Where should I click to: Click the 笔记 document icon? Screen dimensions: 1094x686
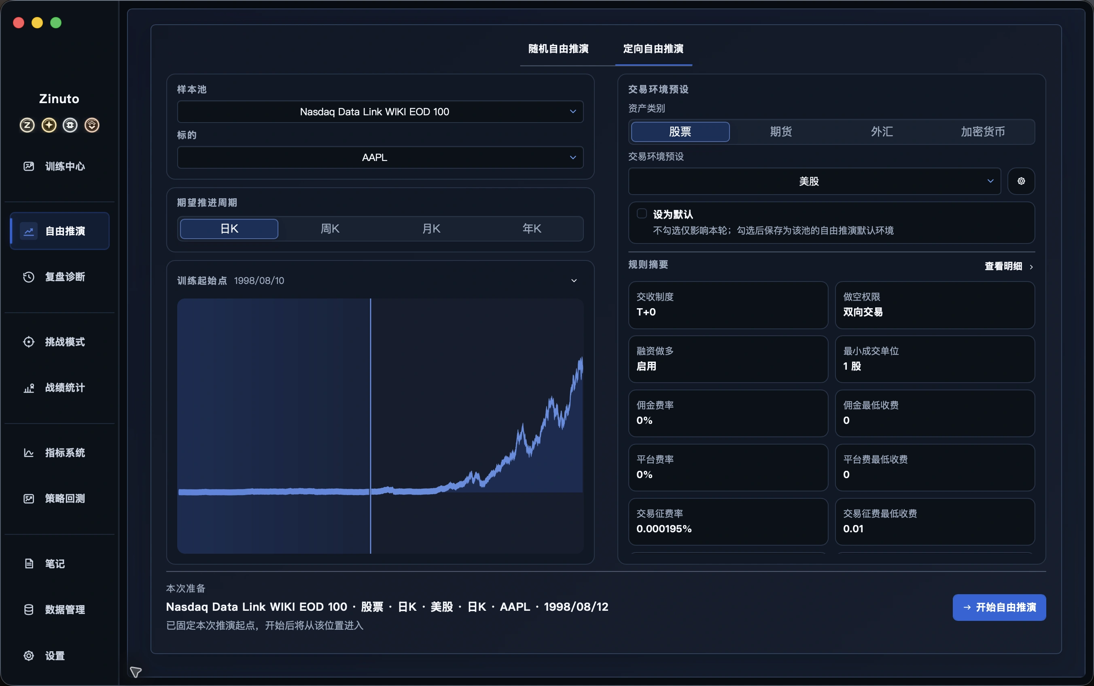point(29,563)
